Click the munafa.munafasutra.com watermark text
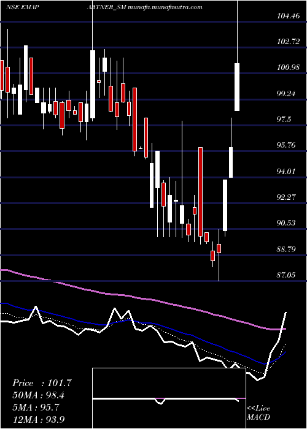This screenshot has height=429, width=307. coord(165,7)
